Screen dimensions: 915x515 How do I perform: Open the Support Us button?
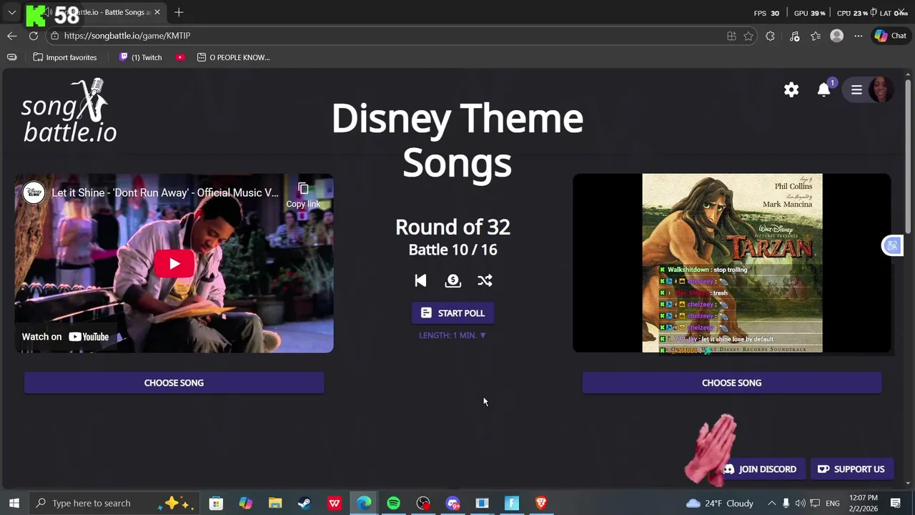click(x=851, y=469)
